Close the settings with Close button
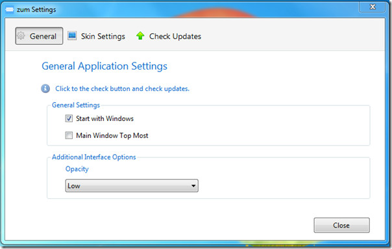This screenshot has width=392, height=249. tap(341, 225)
